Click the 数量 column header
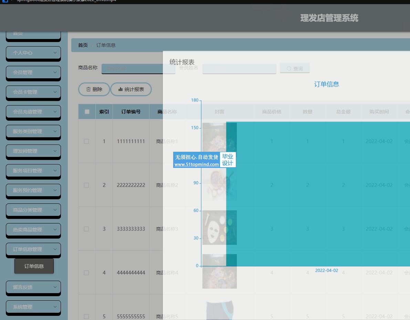 307,112
